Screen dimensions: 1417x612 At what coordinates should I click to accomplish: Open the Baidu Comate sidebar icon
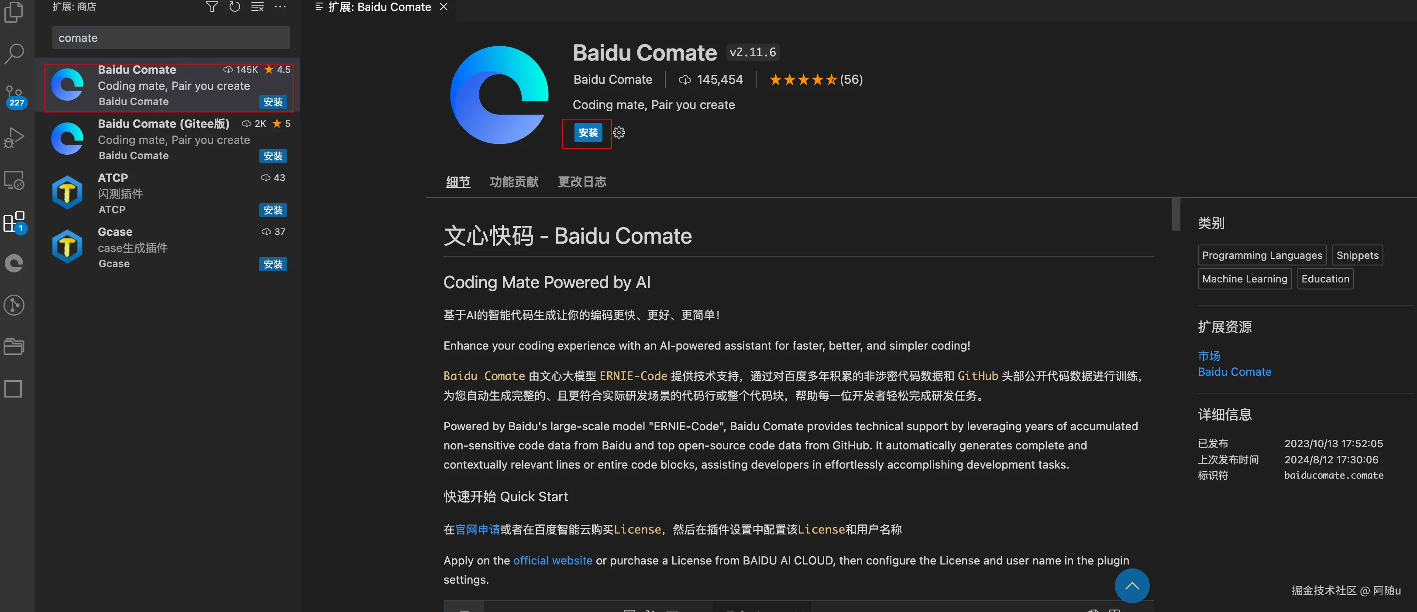(x=14, y=264)
